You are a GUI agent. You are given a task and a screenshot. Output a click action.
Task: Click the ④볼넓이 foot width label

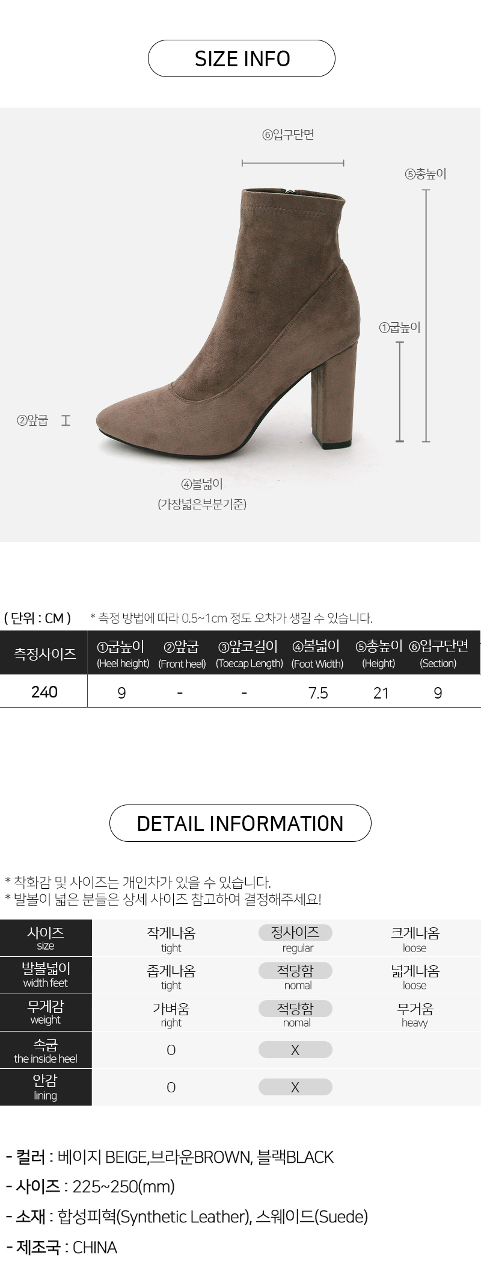click(x=202, y=484)
